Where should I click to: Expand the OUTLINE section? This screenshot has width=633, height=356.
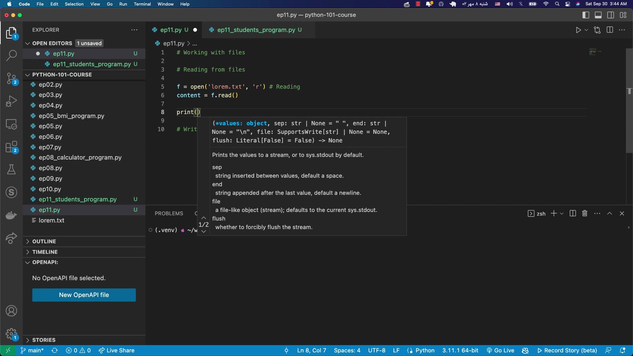coord(44,242)
